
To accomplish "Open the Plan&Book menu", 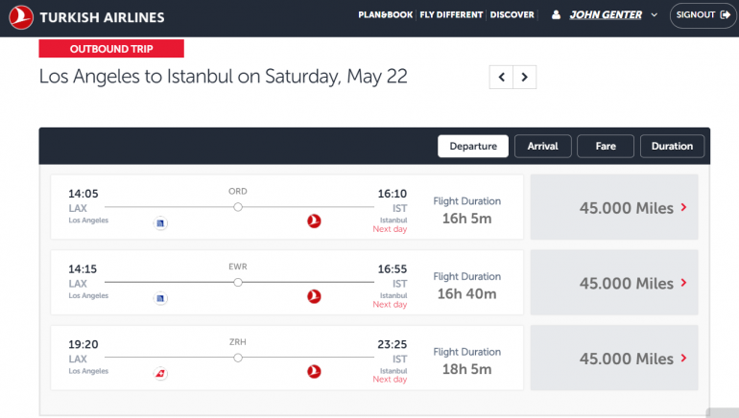I will coord(386,15).
